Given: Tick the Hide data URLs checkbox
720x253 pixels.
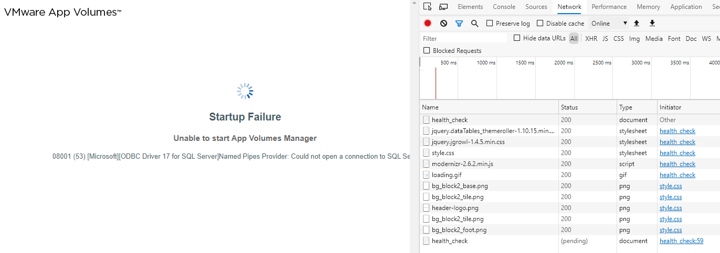Looking at the screenshot, I should click(x=517, y=38).
